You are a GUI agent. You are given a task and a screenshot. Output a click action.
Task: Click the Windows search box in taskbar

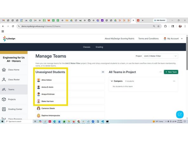(x=19, y=121)
